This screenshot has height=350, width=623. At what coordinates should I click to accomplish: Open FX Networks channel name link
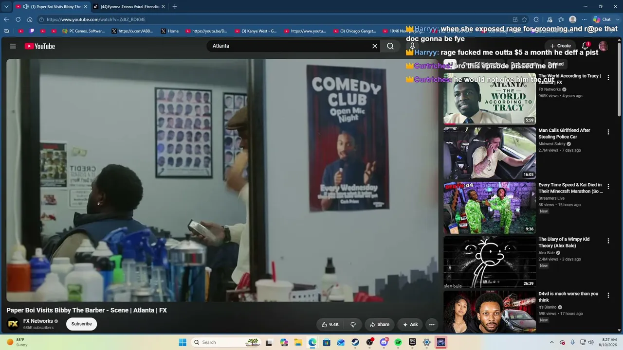(x=38, y=321)
